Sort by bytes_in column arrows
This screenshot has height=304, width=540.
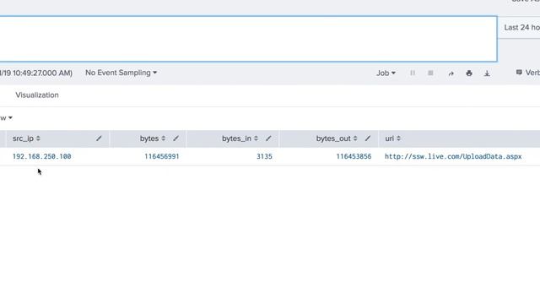(x=256, y=138)
